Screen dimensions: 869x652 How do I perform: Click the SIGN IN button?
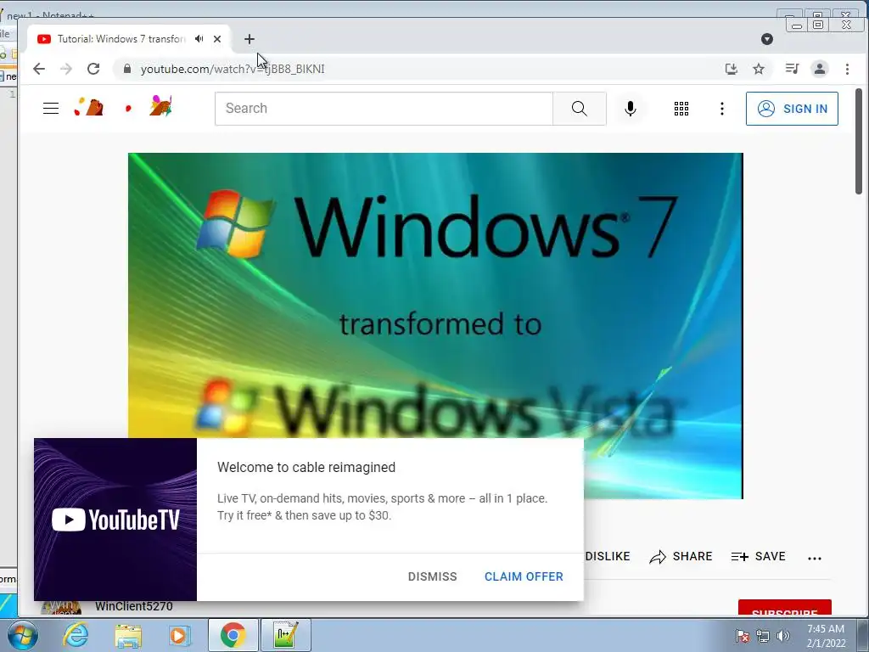click(x=792, y=109)
